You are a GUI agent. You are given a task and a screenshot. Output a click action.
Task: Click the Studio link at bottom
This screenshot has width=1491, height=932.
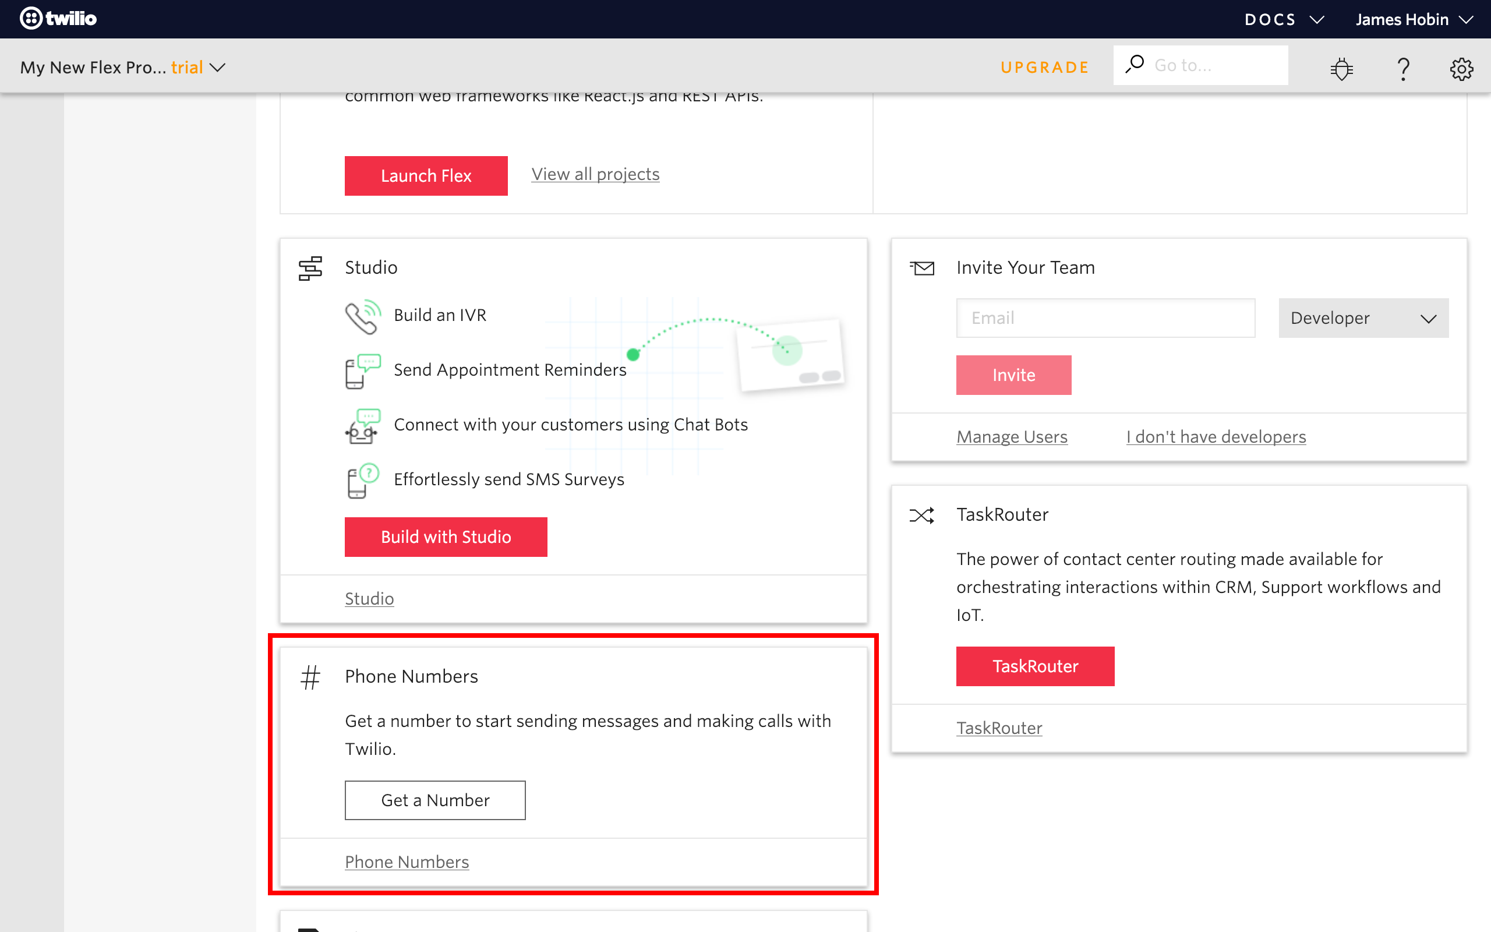(x=369, y=598)
